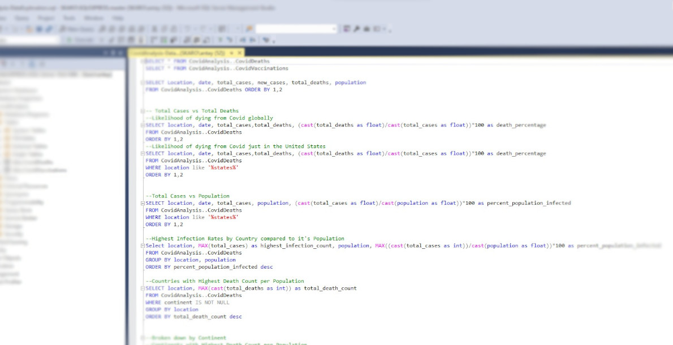Collapse the percent_population_infected SELECT block
The width and height of the screenshot is (673, 345).
pos(143,203)
